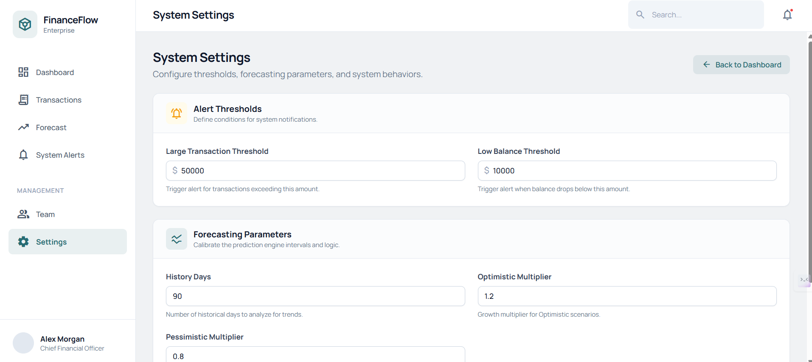Click the Transactions receipt icon in sidebar

click(x=23, y=100)
